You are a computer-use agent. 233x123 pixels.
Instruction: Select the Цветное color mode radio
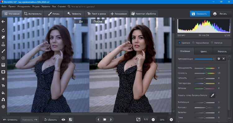point(179,43)
